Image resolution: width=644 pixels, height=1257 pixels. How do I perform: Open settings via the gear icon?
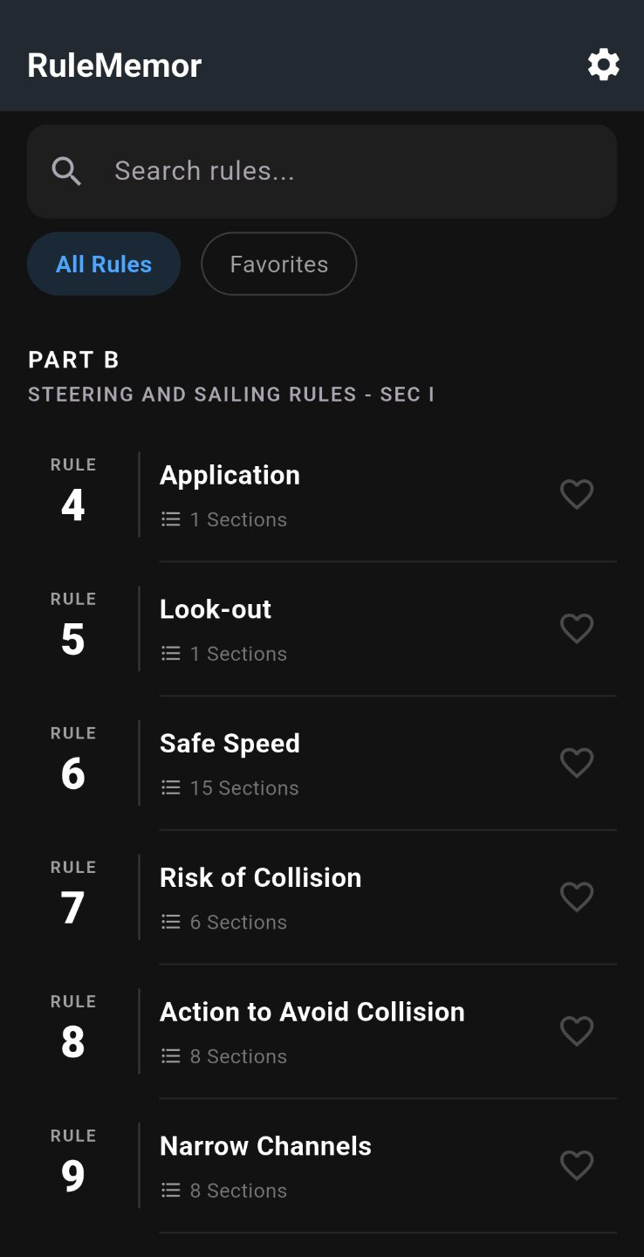pyautogui.click(x=603, y=65)
